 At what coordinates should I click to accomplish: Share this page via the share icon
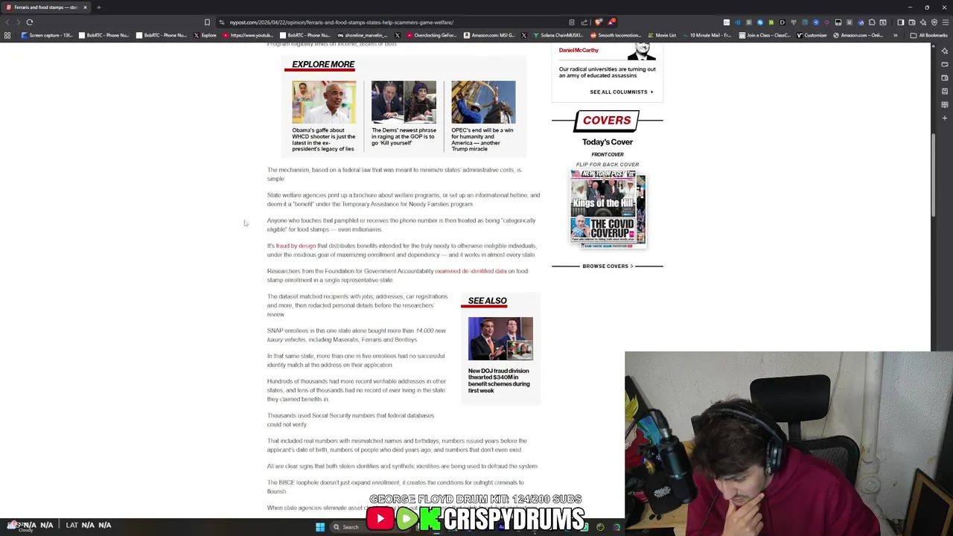click(584, 22)
